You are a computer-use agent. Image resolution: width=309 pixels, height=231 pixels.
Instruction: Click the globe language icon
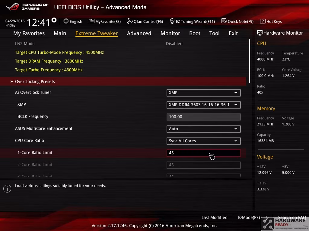[66, 21]
